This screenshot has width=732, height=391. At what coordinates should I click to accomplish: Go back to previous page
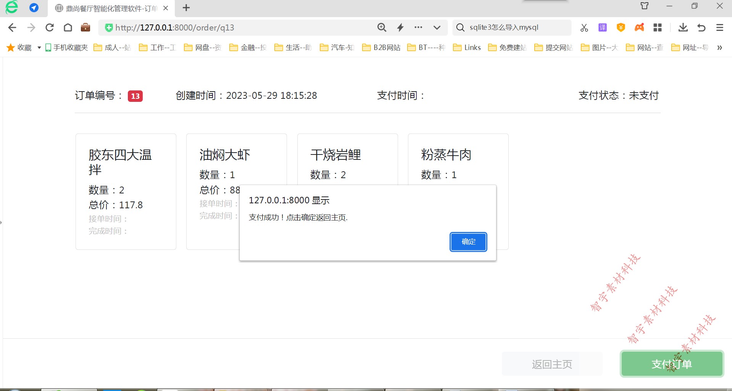coord(12,27)
